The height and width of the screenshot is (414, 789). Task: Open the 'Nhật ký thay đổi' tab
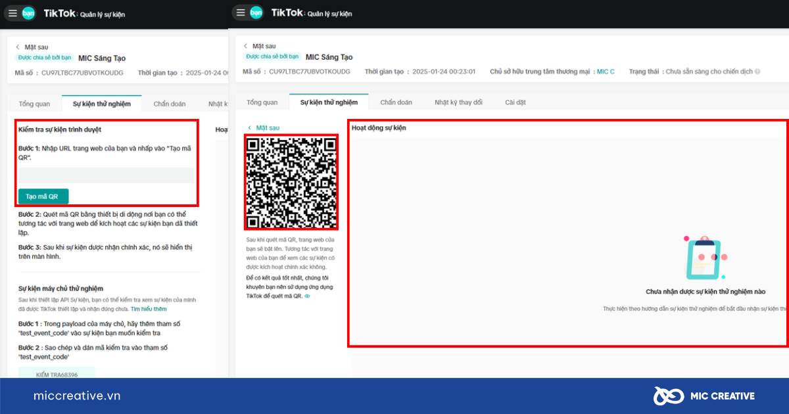[x=458, y=103]
